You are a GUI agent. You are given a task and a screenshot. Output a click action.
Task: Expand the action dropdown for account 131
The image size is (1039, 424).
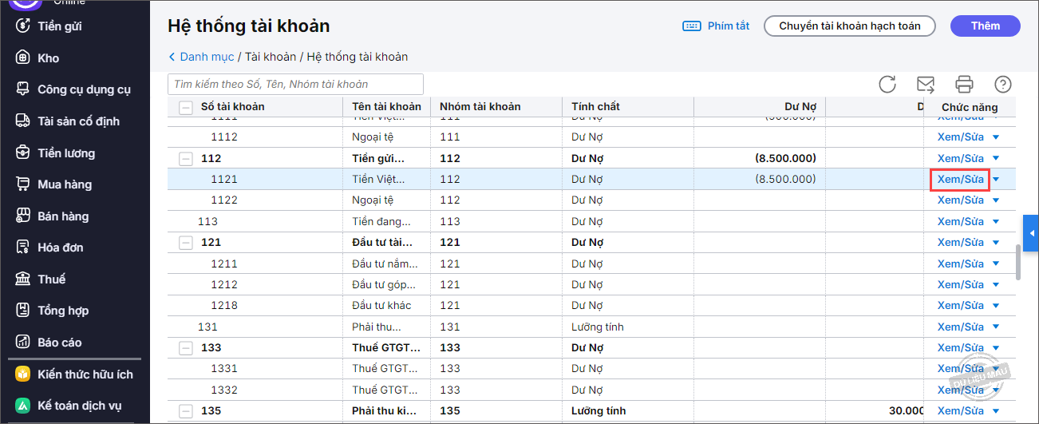[x=996, y=327]
